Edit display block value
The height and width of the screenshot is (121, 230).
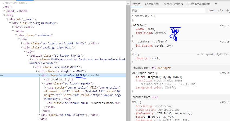pyautogui.click(x=155, y=58)
